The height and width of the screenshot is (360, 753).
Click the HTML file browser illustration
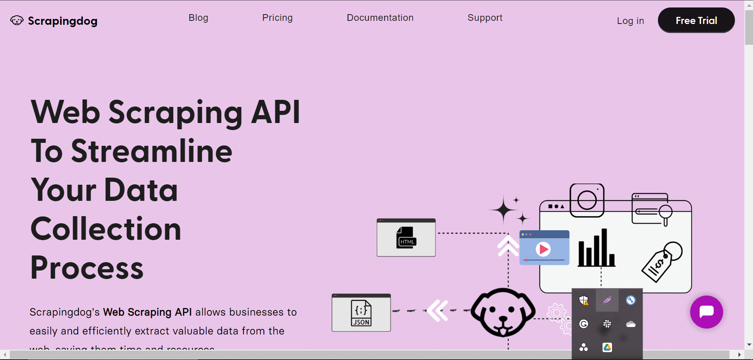[406, 237]
